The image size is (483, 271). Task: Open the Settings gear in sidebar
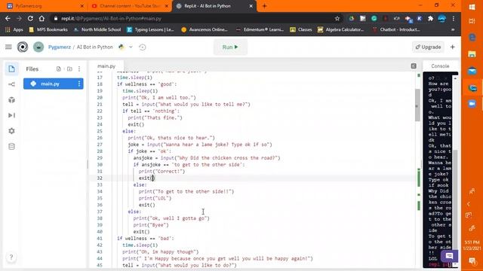click(x=12, y=131)
